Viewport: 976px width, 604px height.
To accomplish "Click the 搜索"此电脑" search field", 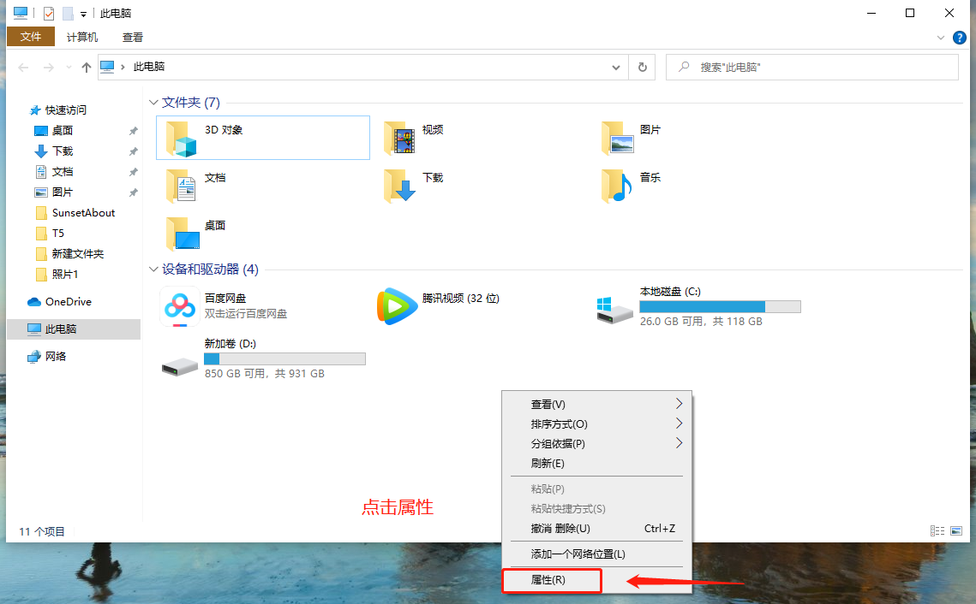I will point(812,67).
